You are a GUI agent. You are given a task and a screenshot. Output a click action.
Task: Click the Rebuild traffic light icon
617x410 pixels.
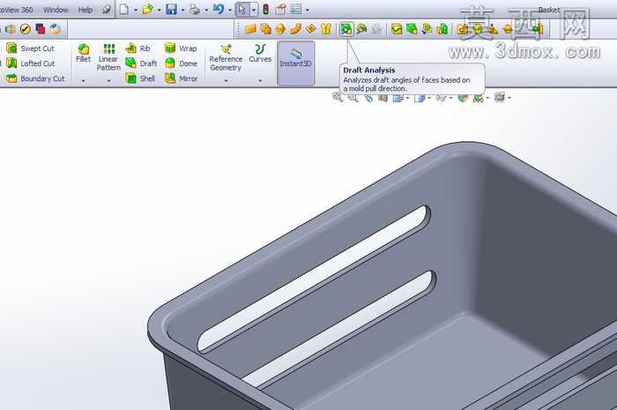pos(266,9)
